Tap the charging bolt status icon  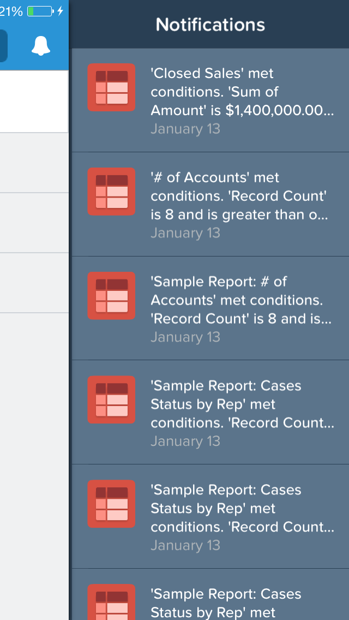[x=60, y=11]
